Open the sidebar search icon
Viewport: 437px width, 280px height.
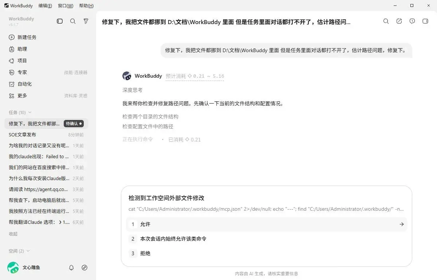(73, 22)
